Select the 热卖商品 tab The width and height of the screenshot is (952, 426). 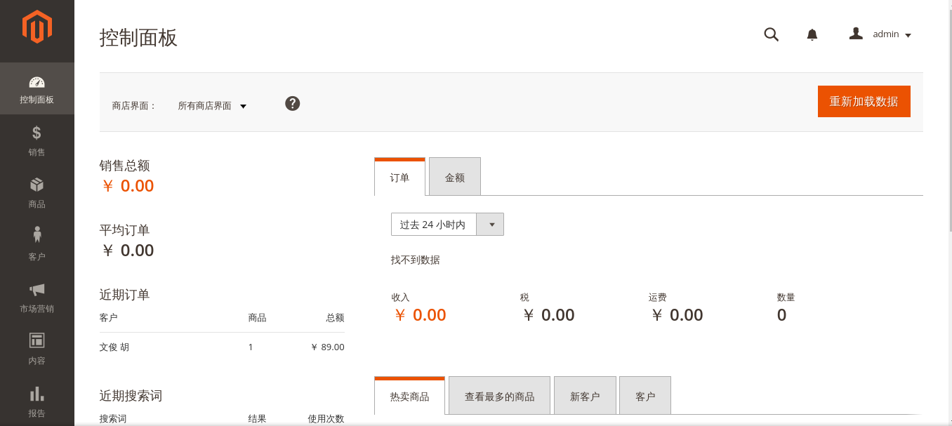point(410,396)
